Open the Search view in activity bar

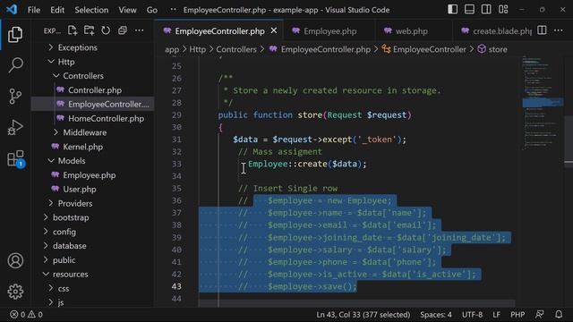coord(15,65)
